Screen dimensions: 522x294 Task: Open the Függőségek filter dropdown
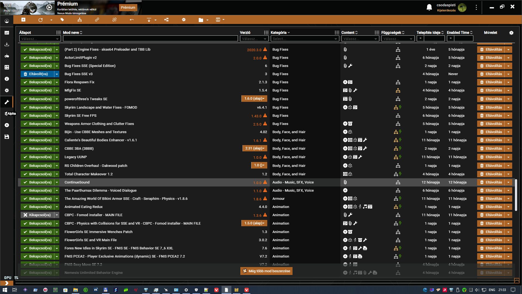(398, 39)
